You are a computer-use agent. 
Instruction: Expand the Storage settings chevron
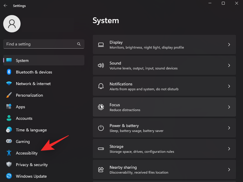229,148
